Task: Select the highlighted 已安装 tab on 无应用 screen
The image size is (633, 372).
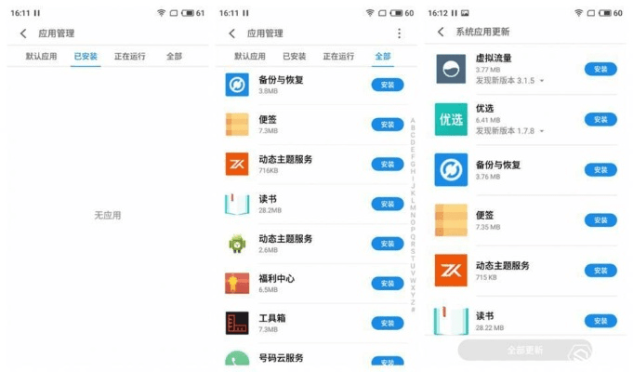Action: (x=86, y=56)
